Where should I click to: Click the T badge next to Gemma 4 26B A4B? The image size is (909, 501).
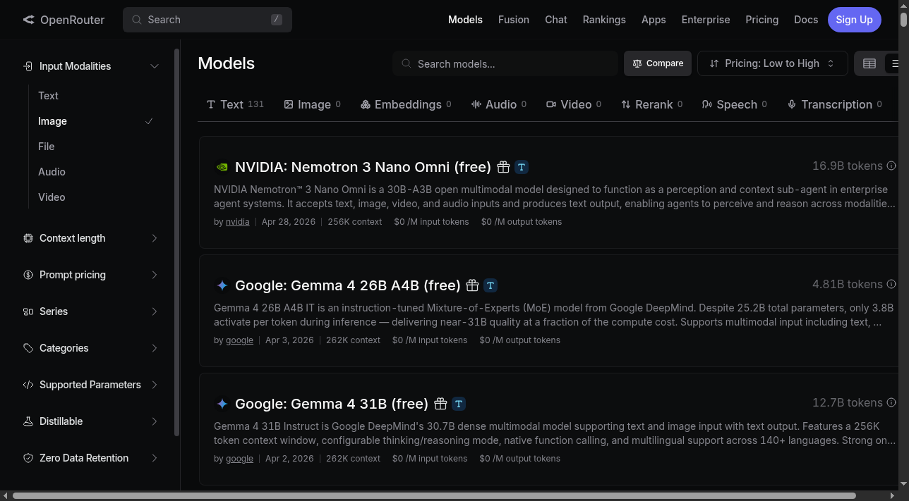tap(490, 285)
